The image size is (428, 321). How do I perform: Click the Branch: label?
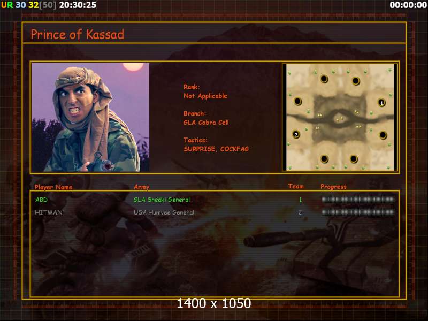pyautogui.click(x=195, y=113)
